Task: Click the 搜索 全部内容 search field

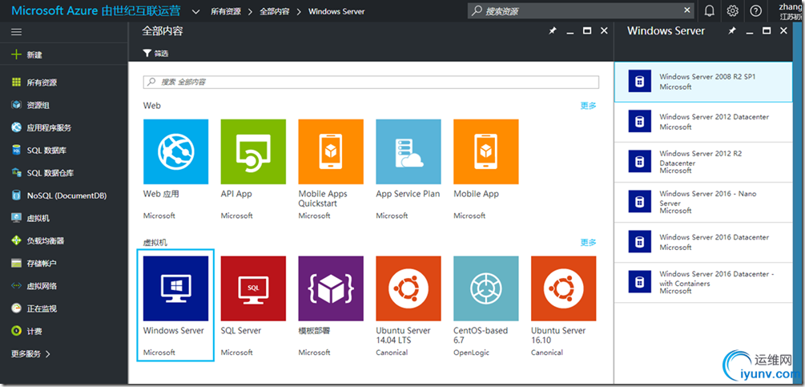Action: pos(371,82)
